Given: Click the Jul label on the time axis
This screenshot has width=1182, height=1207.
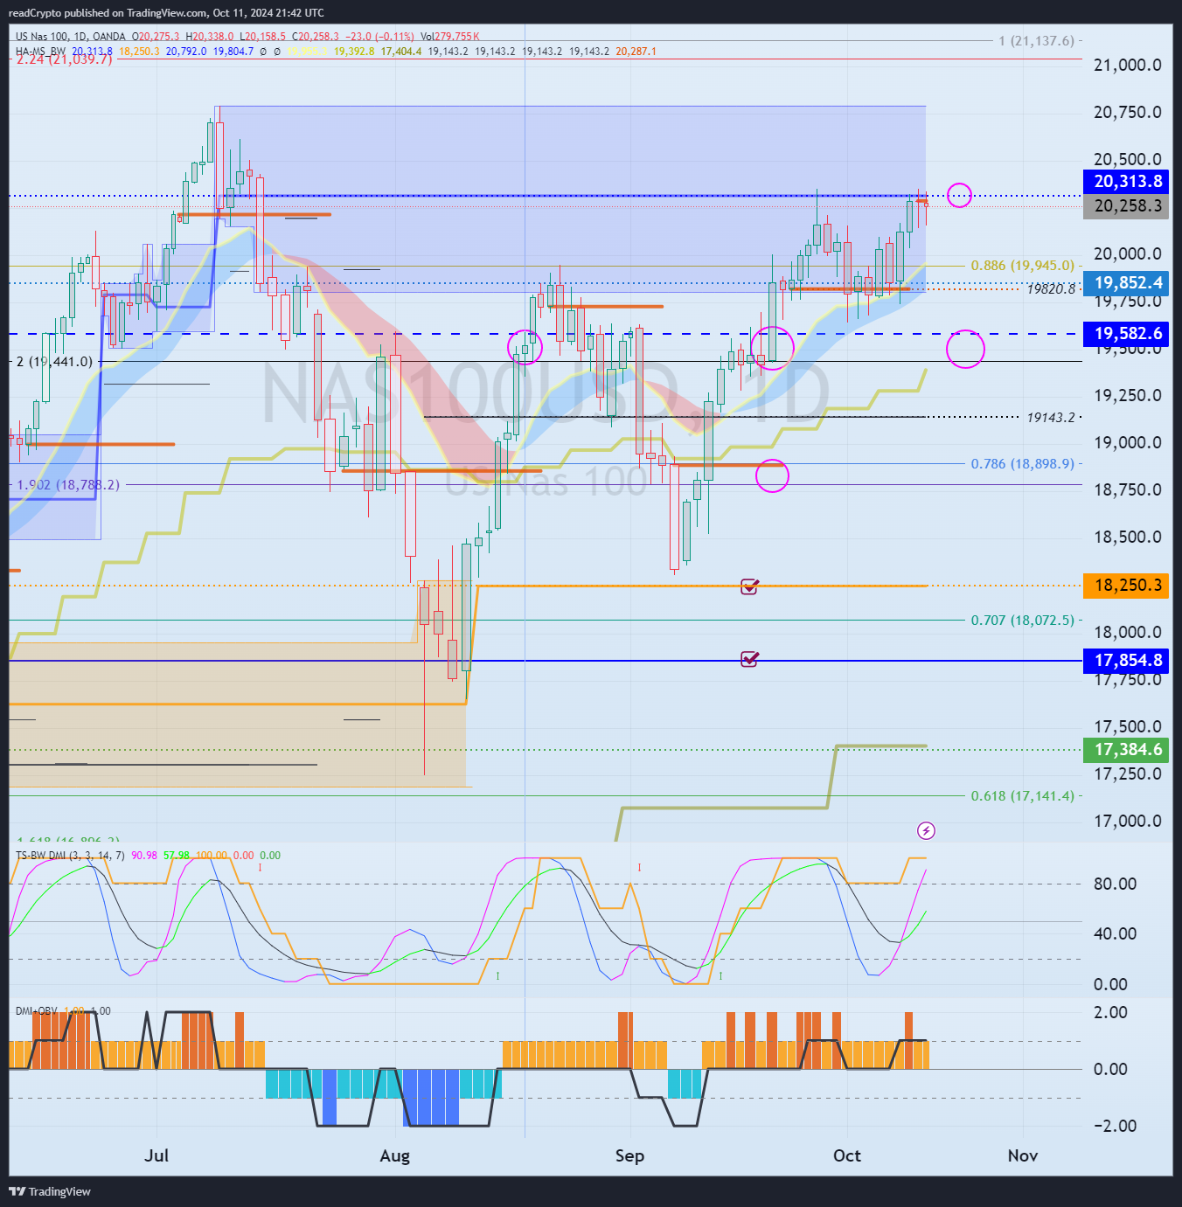Looking at the screenshot, I should (x=156, y=1155).
